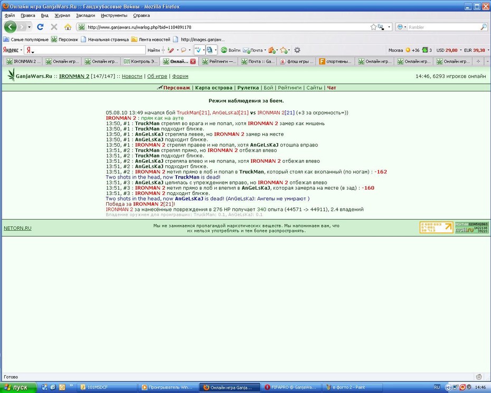
Task: Click the traffic score 3 indicator
Action: point(427,50)
